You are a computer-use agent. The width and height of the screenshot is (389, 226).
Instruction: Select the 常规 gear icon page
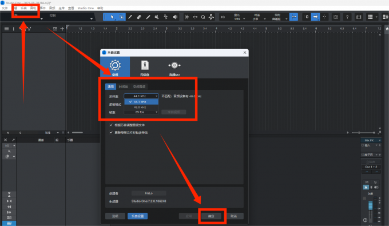115,67
